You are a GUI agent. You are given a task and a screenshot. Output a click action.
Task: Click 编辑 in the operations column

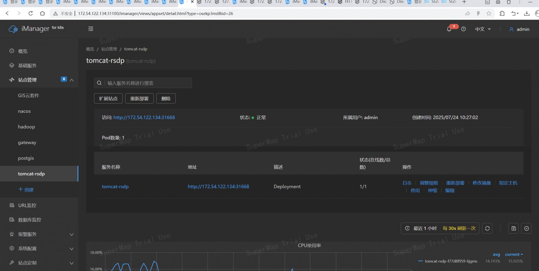click(x=450, y=190)
